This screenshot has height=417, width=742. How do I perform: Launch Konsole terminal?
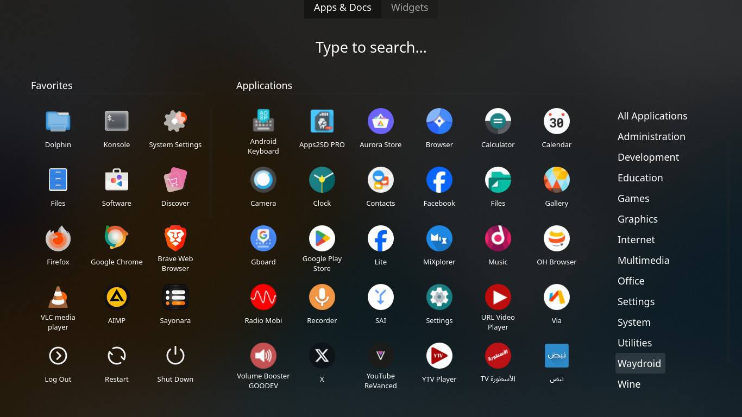click(117, 121)
